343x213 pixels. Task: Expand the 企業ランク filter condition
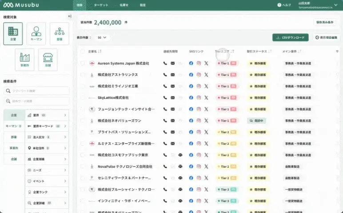click(47, 192)
